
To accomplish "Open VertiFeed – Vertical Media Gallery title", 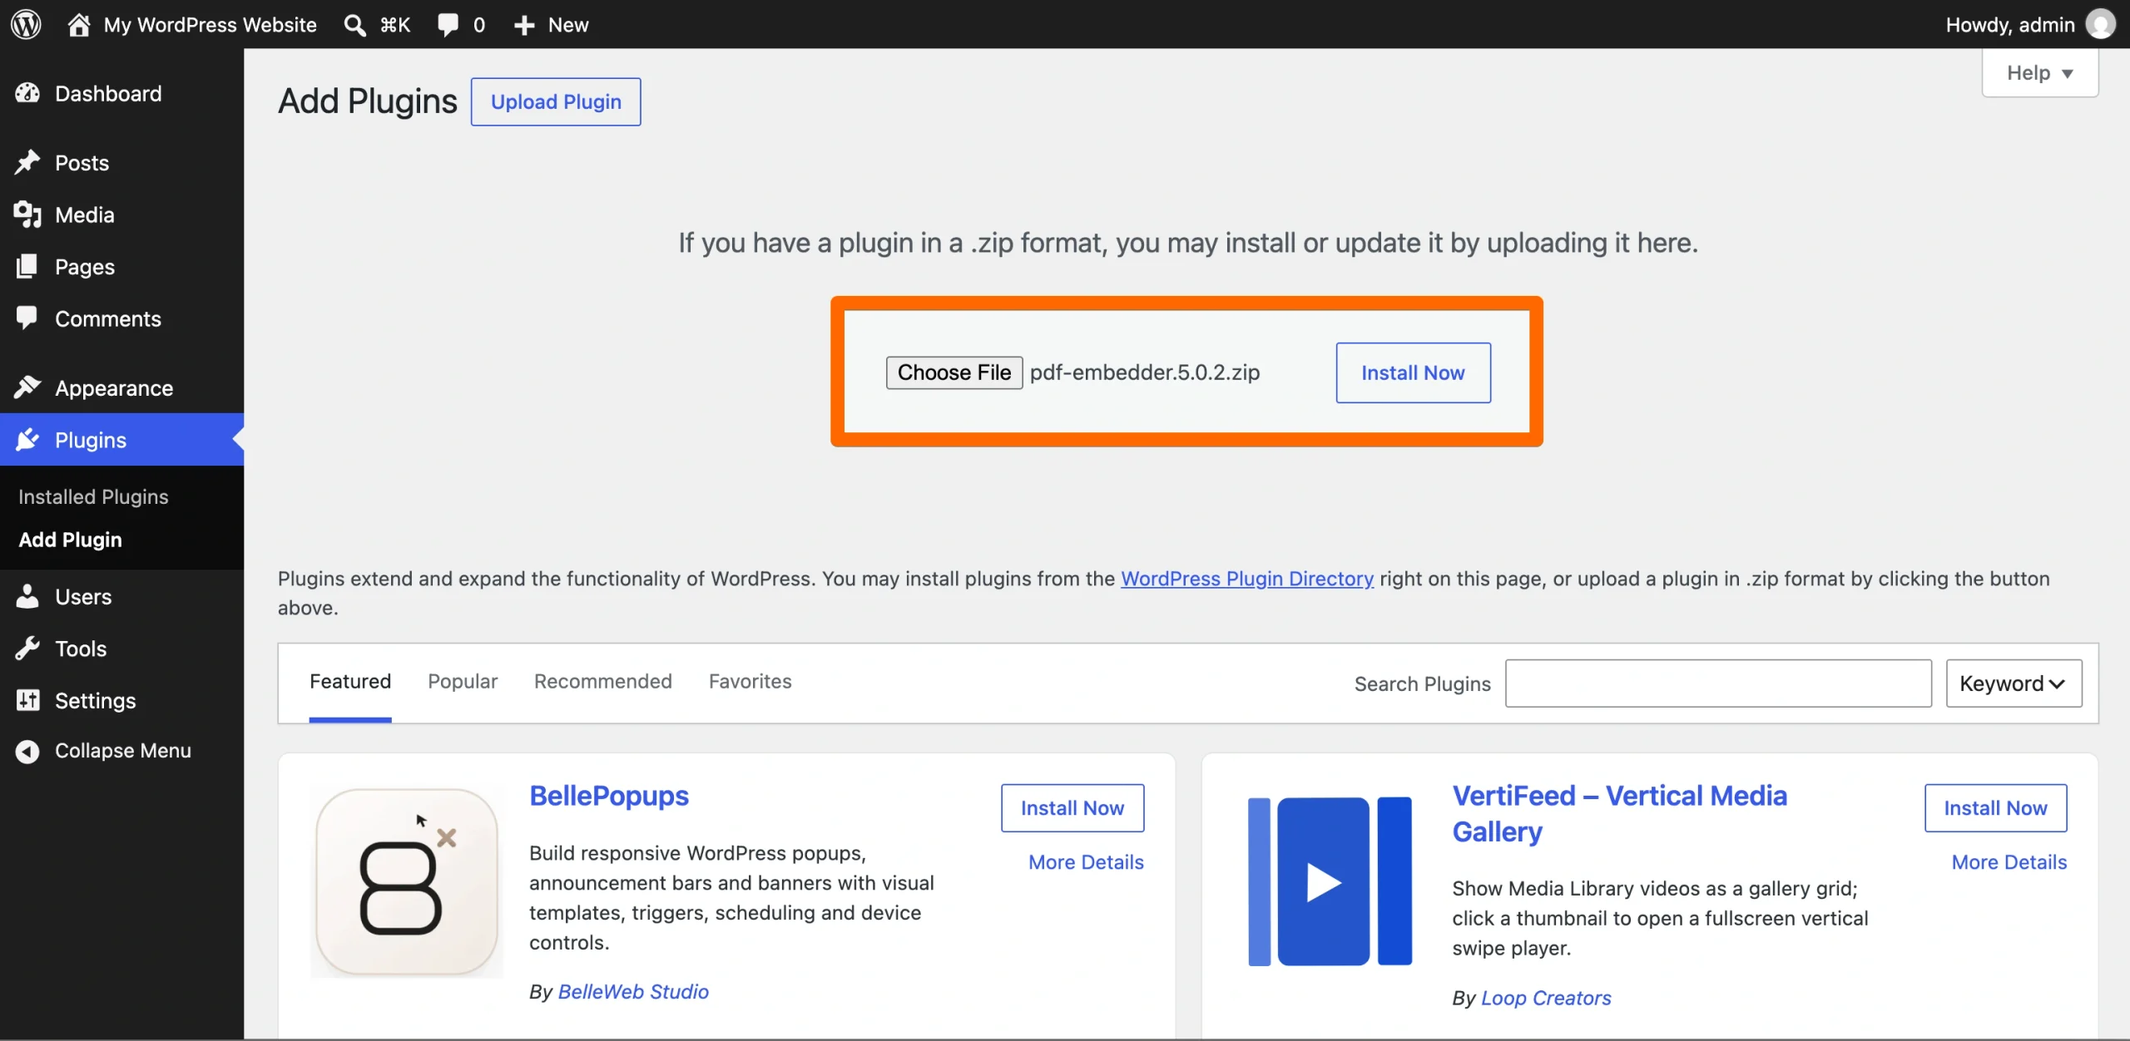I will [1619, 813].
